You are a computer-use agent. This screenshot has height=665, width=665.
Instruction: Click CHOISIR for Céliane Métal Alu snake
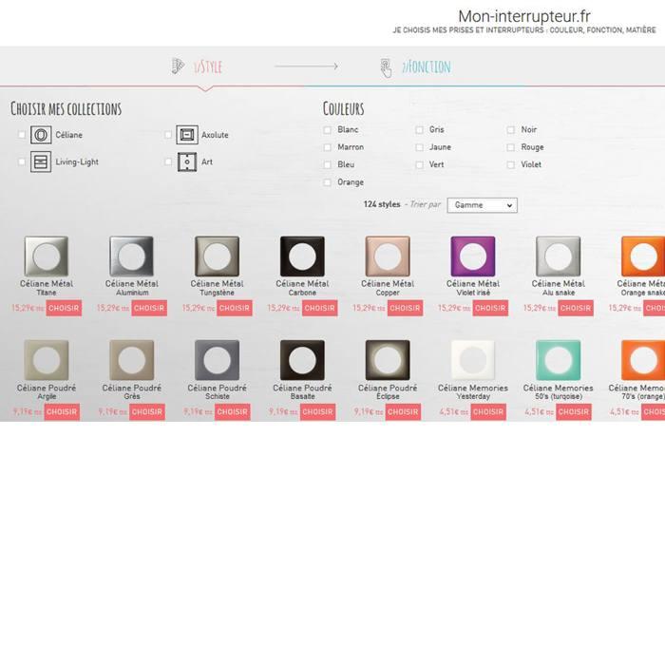click(576, 308)
